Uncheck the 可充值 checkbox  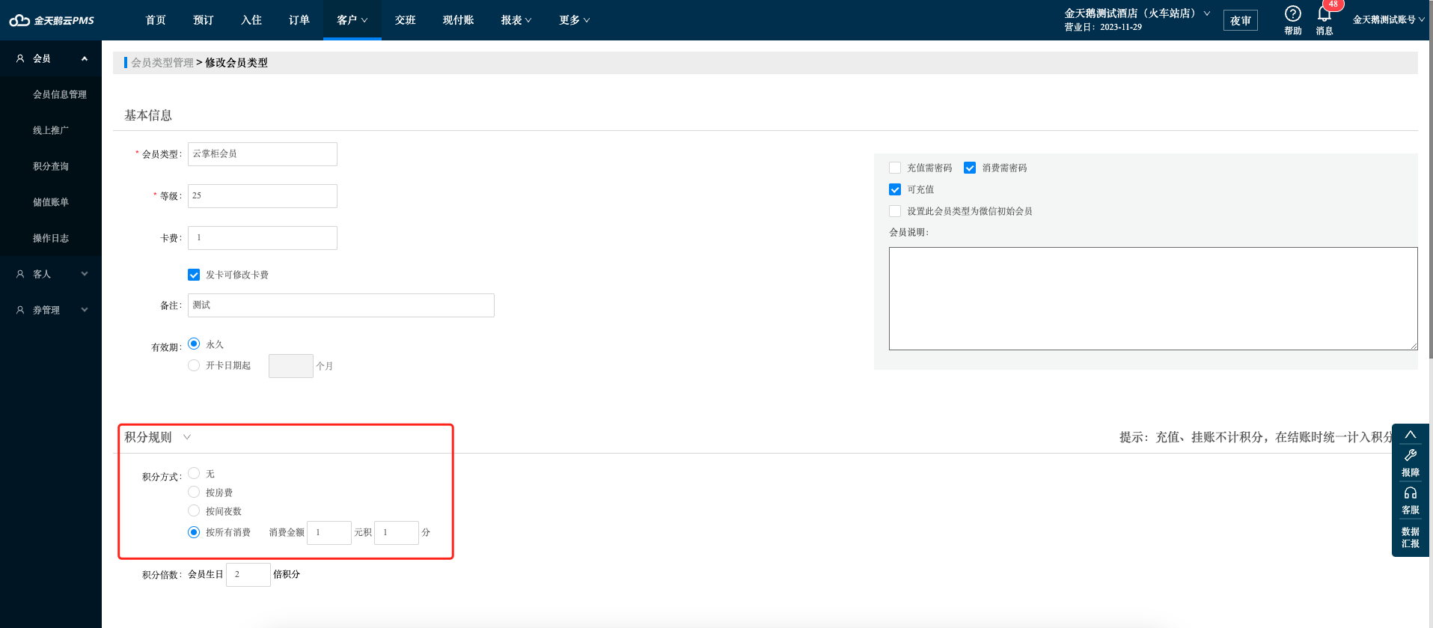point(895,189)
